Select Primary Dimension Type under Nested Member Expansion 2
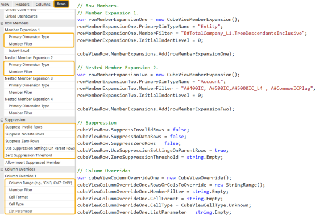The image size is (315, 215). tap(39, 65)
